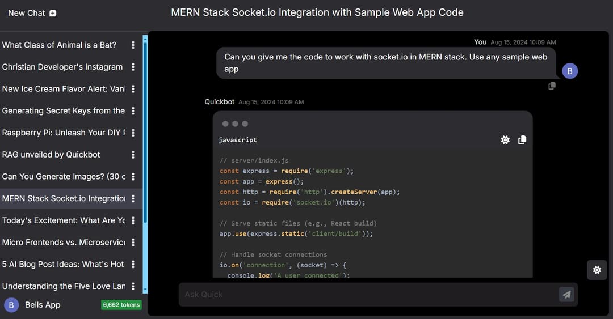Viewport: 613px width, 319px height.
Task: Copy the code block using copy icon
Action: tap(522, 140)
